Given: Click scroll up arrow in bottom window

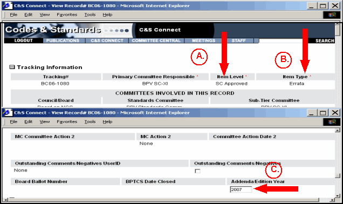Looking at the screenshot, I should 338,131.
